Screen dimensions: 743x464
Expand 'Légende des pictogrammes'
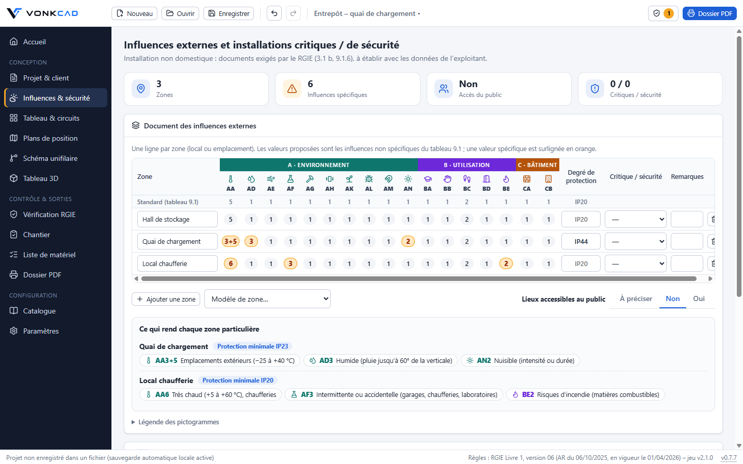click(175, 422)
